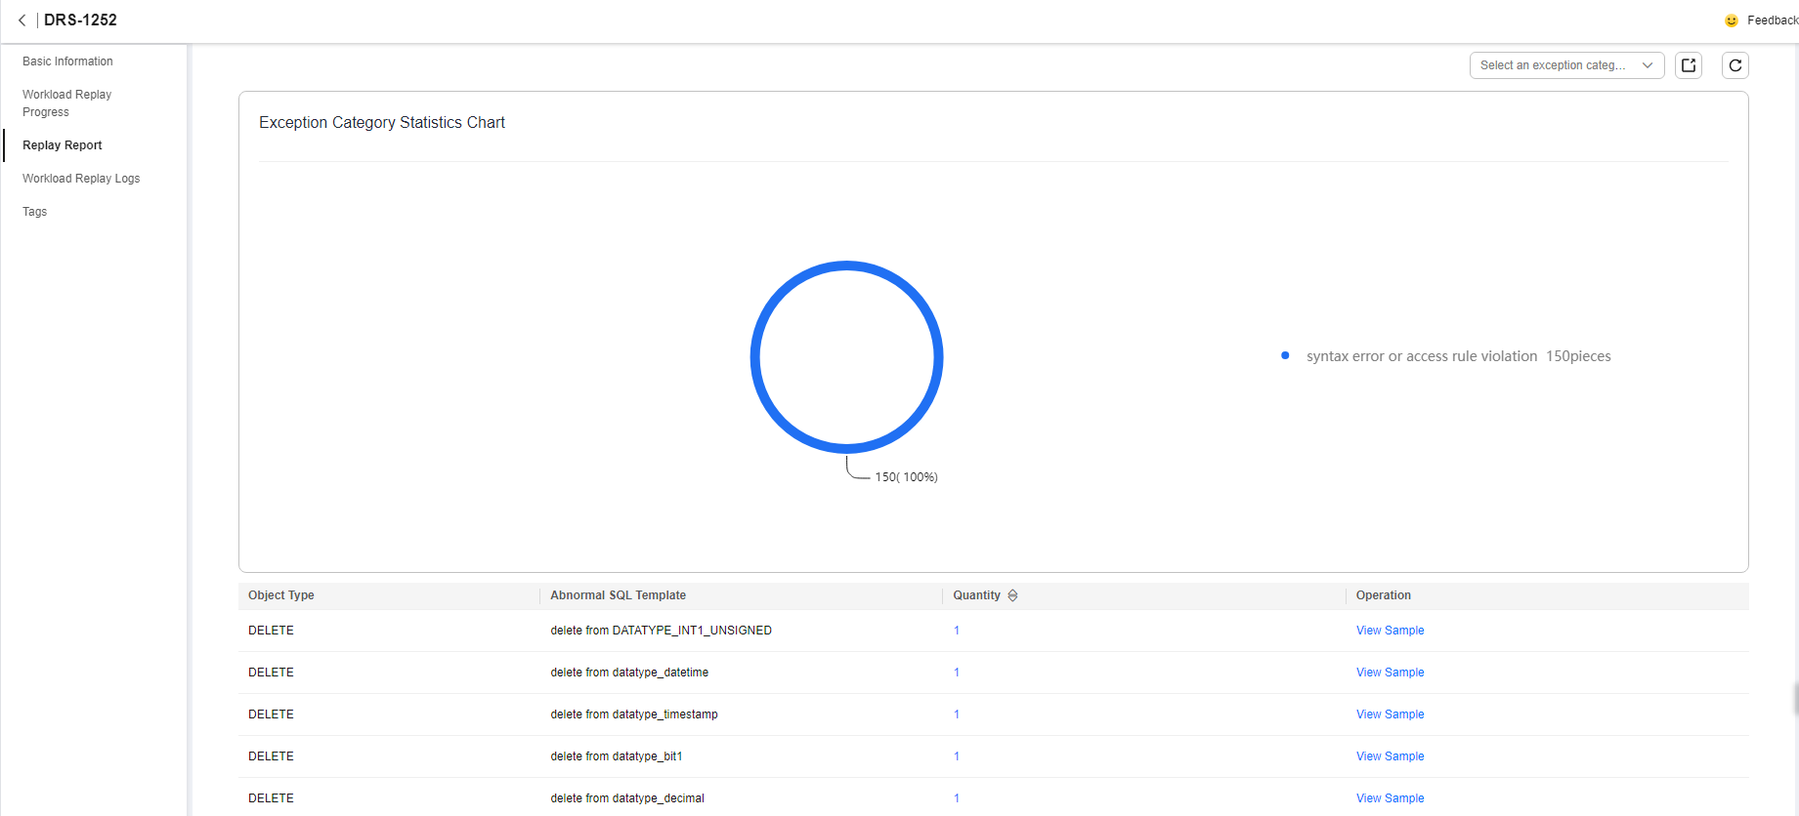Screen dimensions: 1799x816
Task: Click the DRS-1252 task title
Action: click(x=80, y=20)
